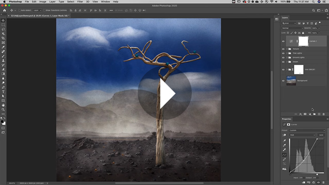The width and height of the screenshot is (329, 185).
Task: Open the Auto-Select Layer dropdown
Action: pyautogui.click(x=37, y=10)
